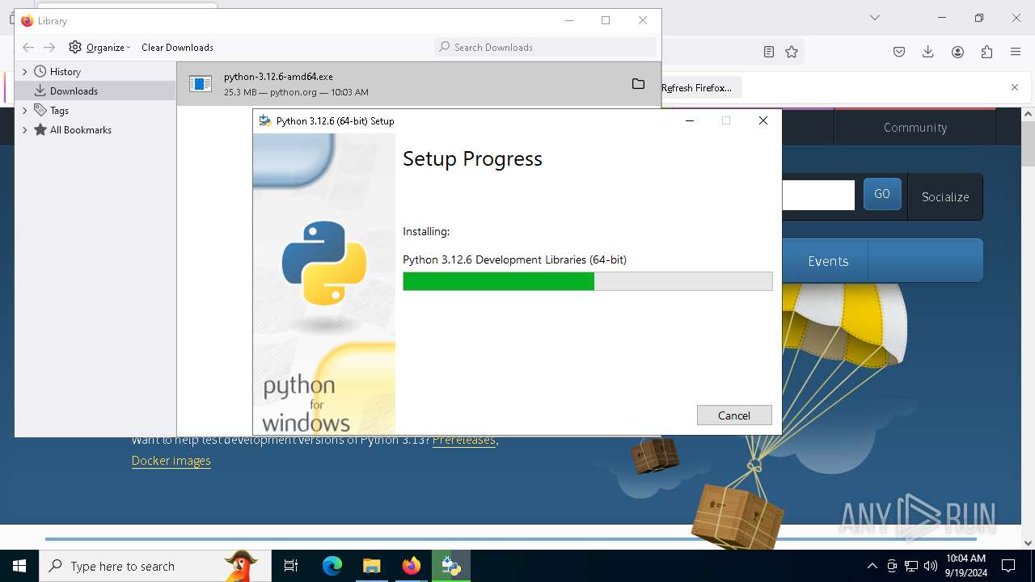Screen dimensions: 1035x582
Task: Show python download in containing folder
Action: click(638, 84)
